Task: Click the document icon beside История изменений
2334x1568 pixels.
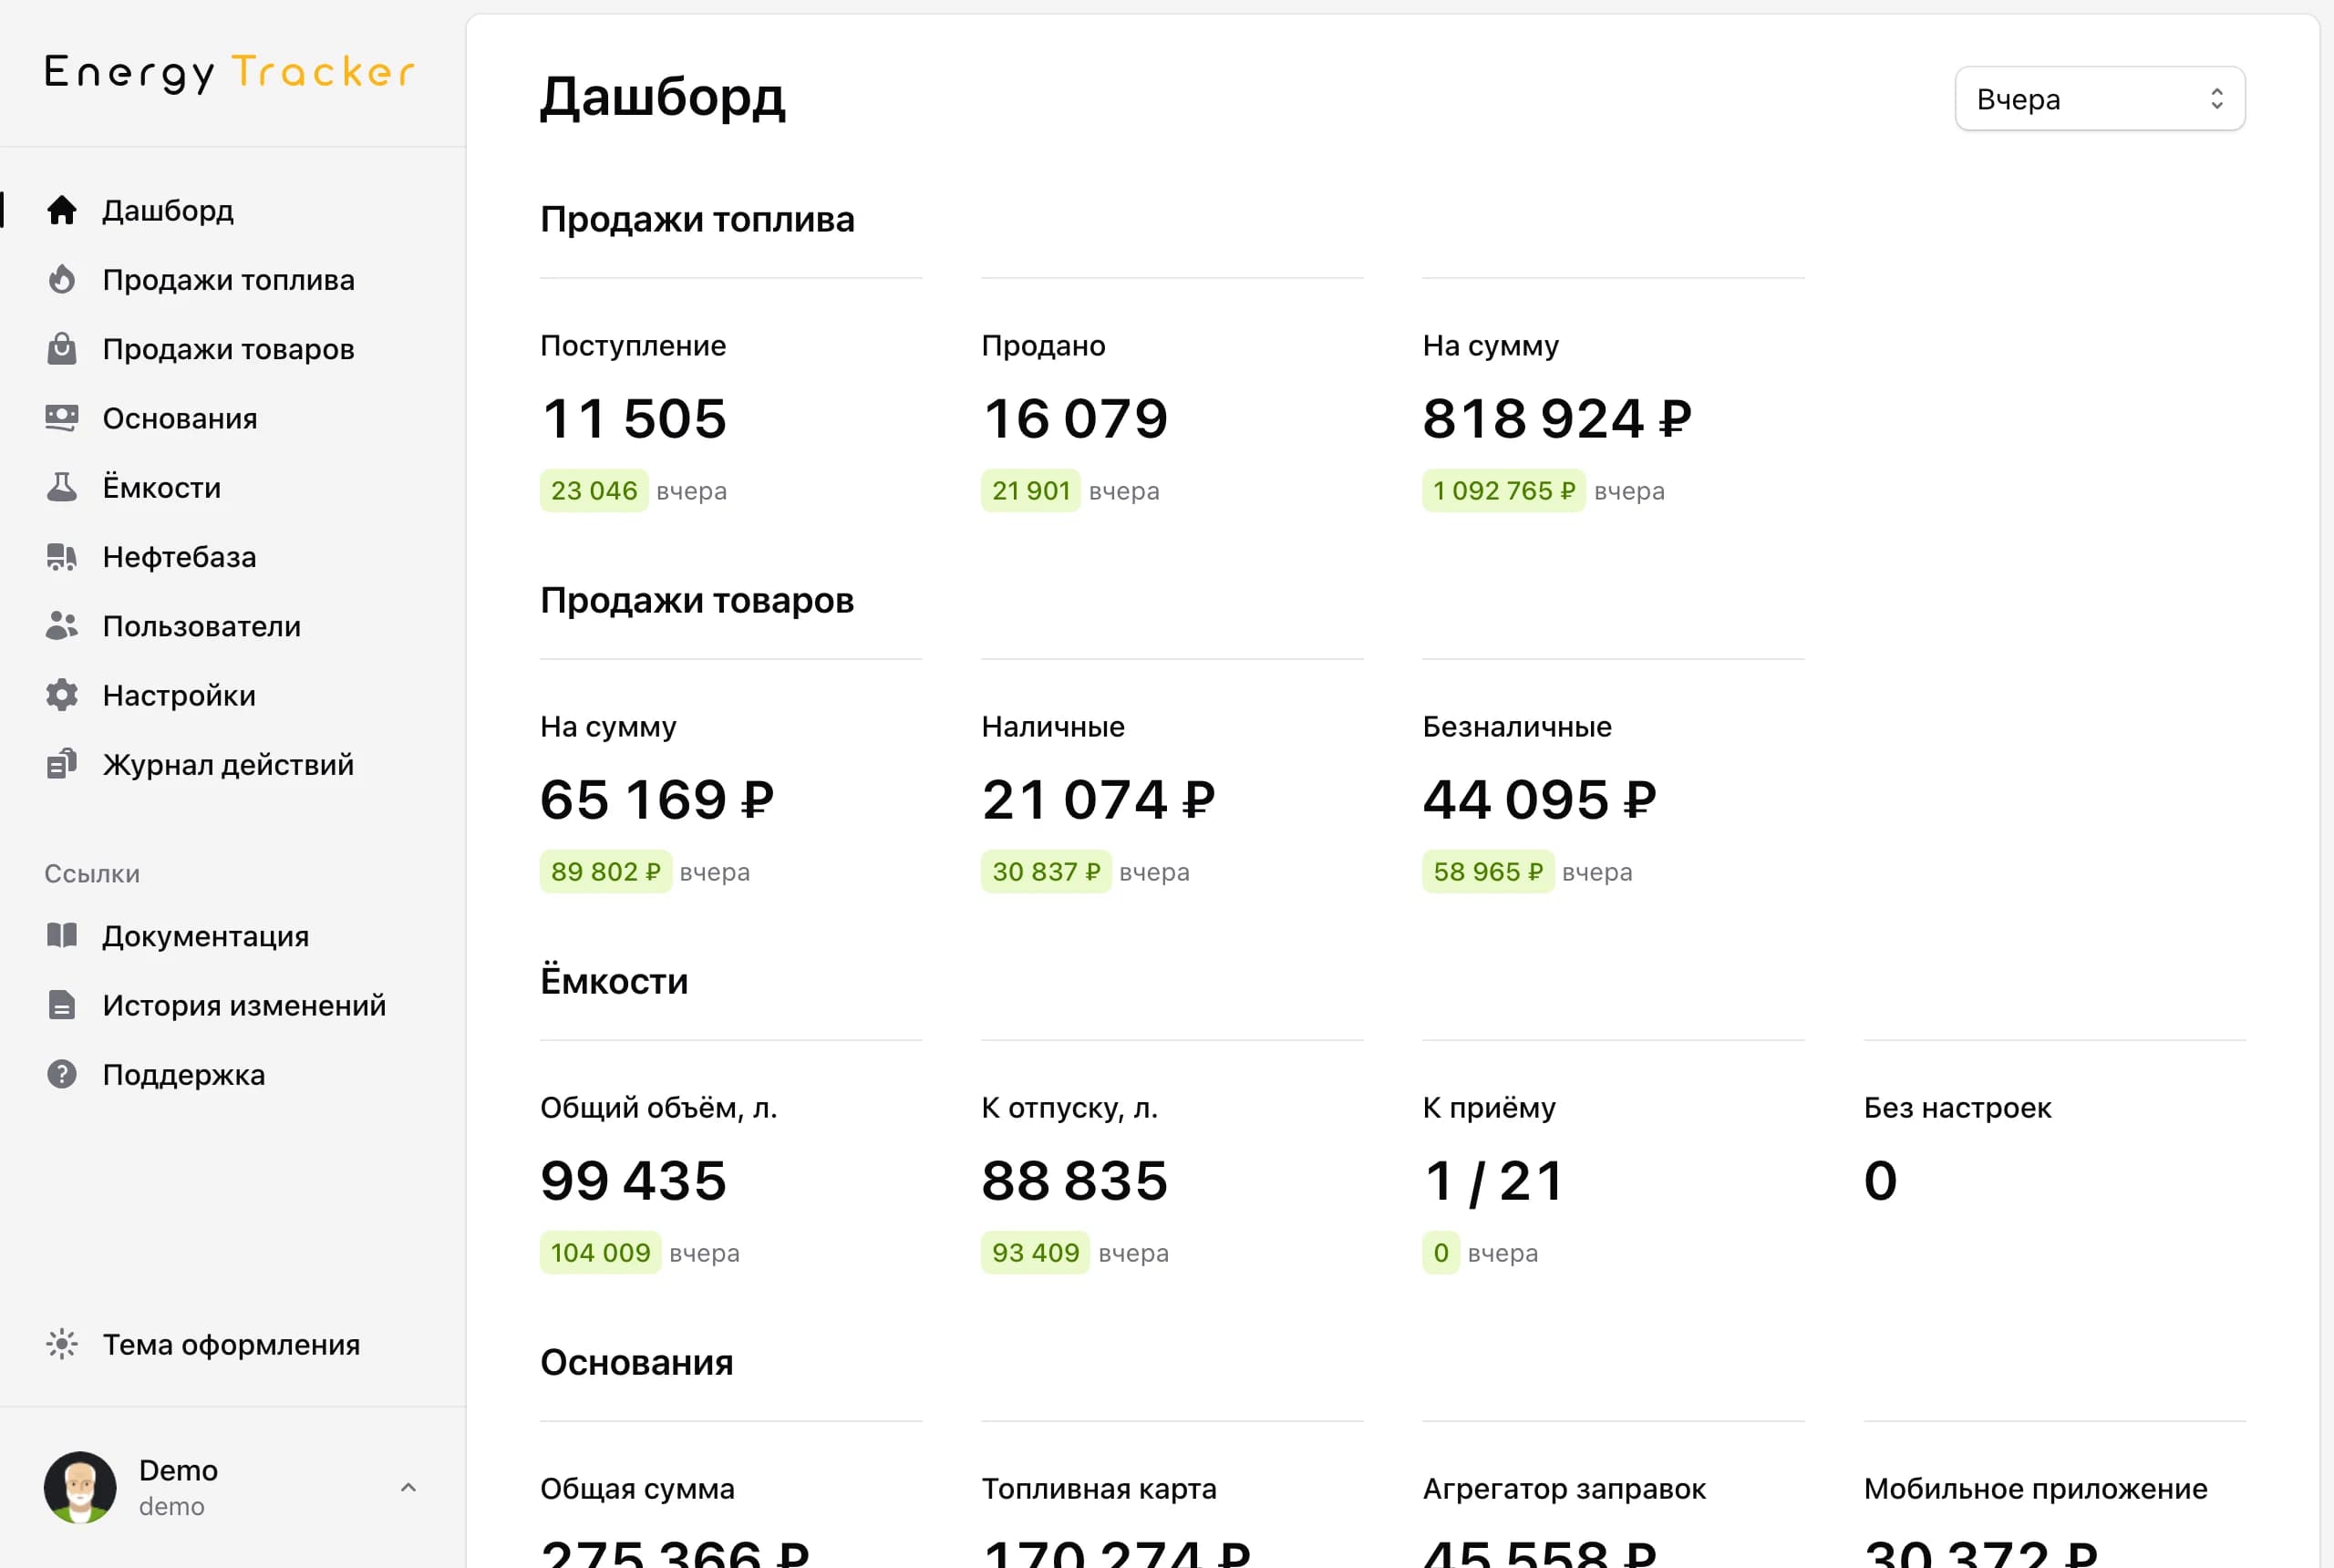Action: click(x=62, y=1004)
